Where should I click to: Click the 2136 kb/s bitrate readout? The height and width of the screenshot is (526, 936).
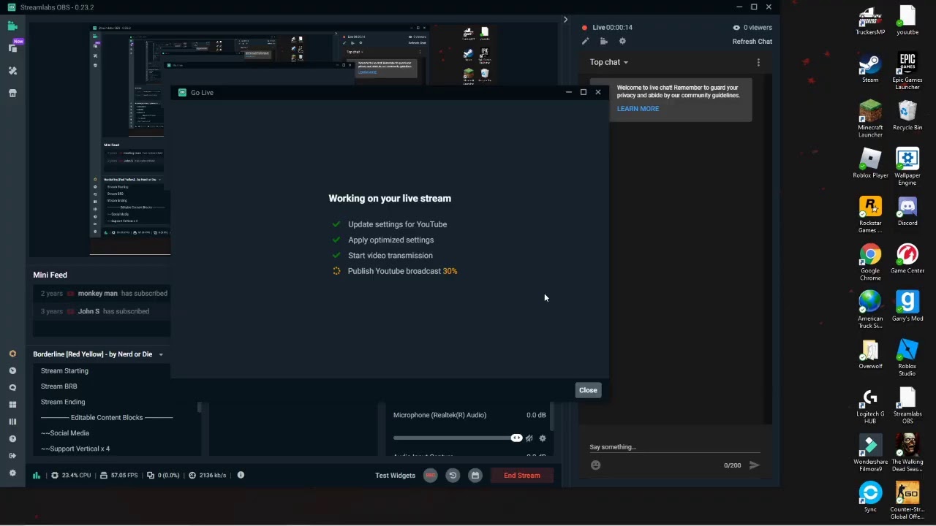click(x=207, y=476)
